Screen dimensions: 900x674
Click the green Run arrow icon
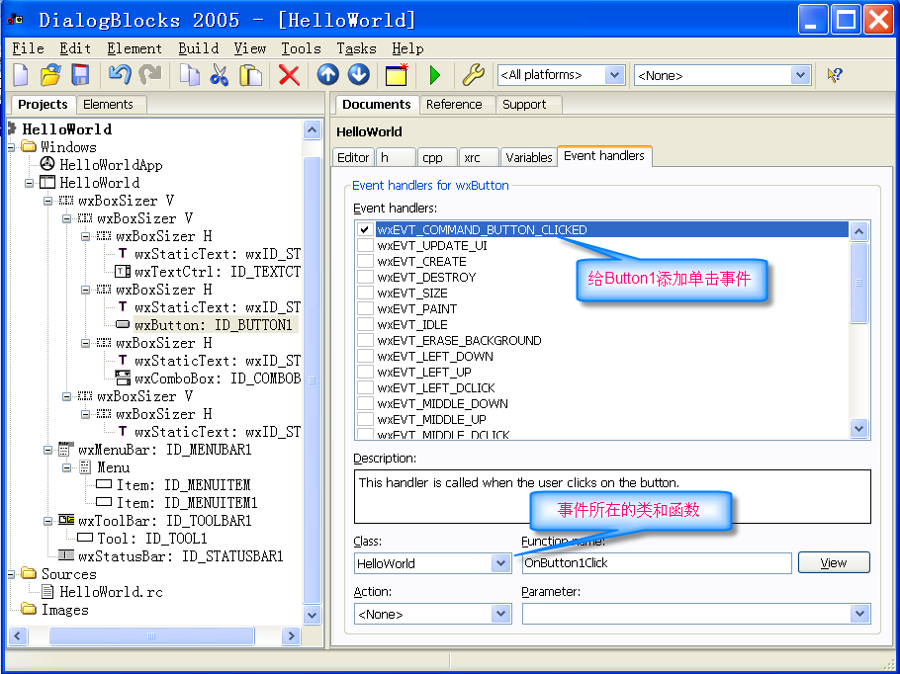tap(436, 74)
